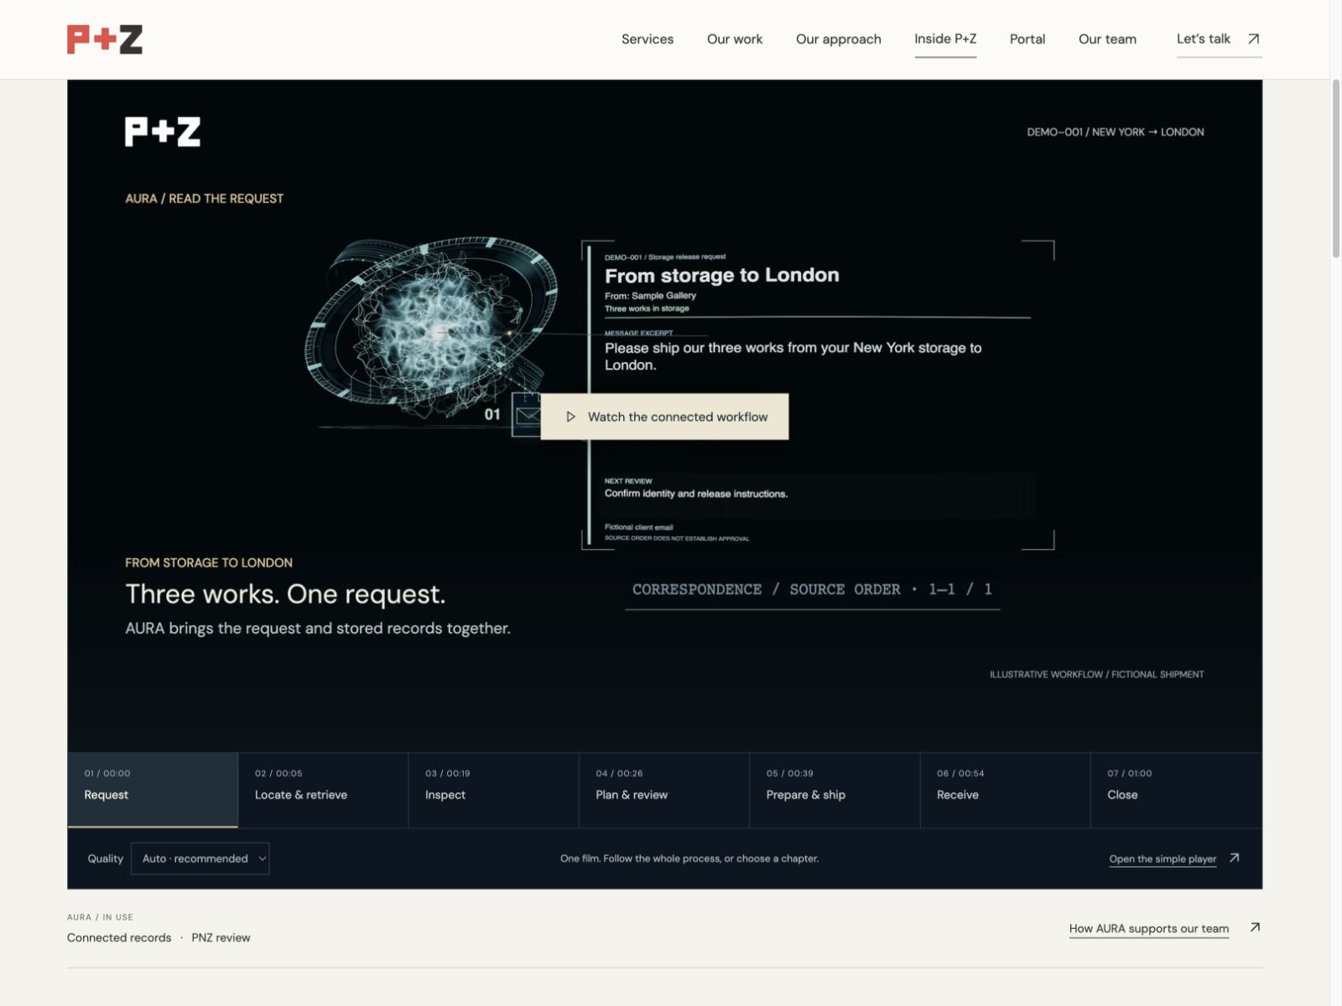Click the white P+Z logo in the video
Screen dimensions: 1342x1006
[x=163, y=132]
